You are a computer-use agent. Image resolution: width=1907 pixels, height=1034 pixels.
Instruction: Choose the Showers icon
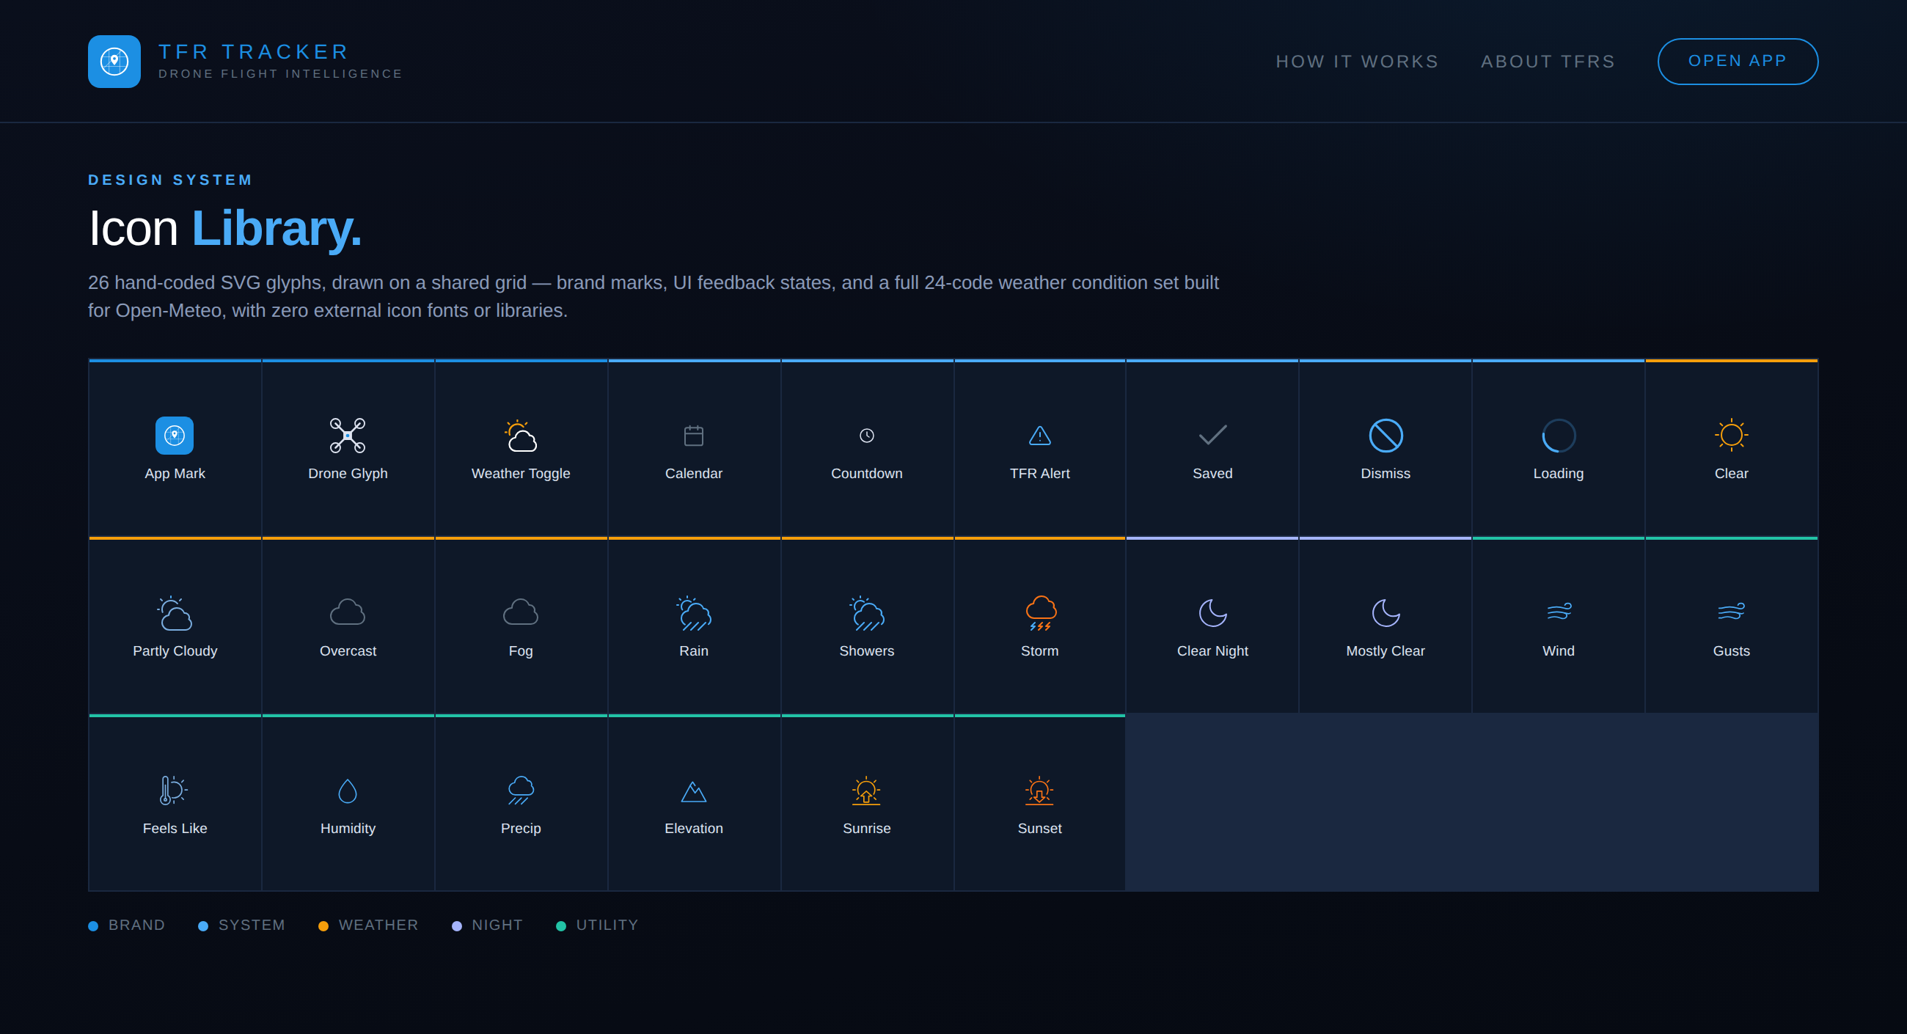[x=867, y=613]
